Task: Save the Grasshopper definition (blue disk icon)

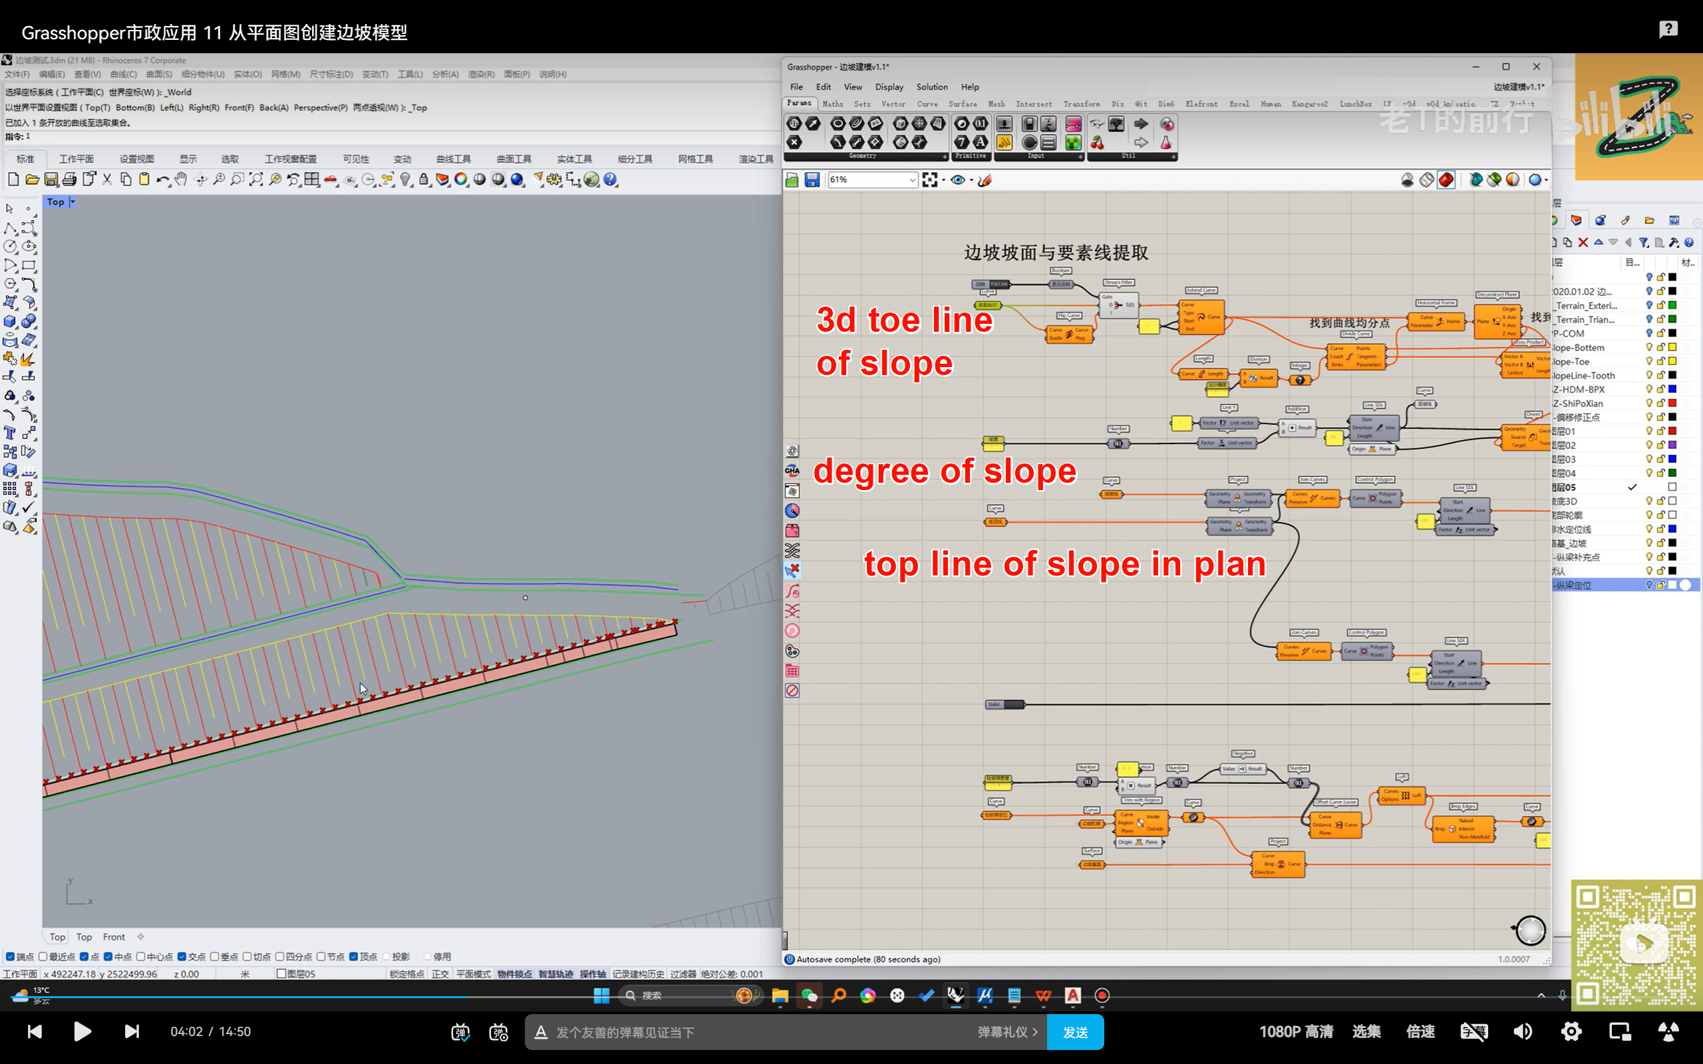Action: 812,180
